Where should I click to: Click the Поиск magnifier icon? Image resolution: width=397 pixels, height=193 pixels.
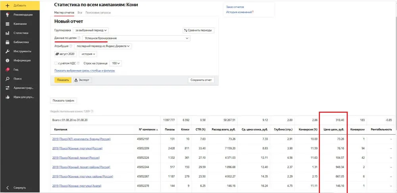tap(7, 79)
